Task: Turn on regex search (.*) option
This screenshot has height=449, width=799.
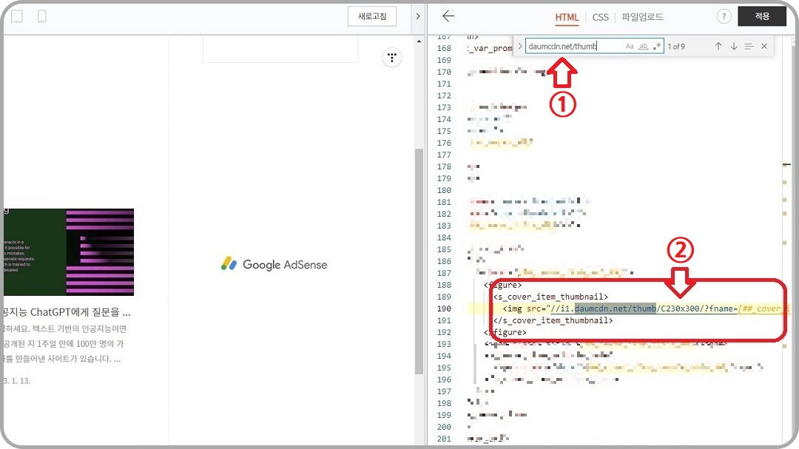Action: tap(655, 46)
